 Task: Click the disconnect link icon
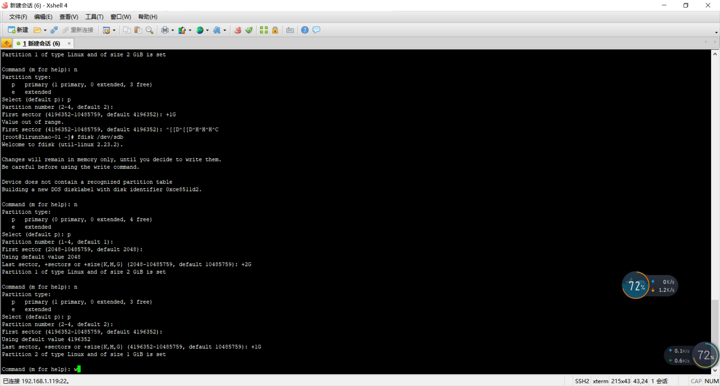tap(54, 30)
